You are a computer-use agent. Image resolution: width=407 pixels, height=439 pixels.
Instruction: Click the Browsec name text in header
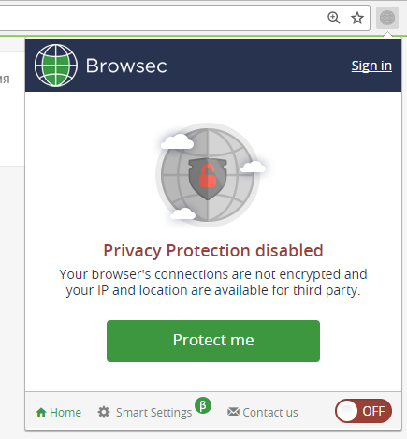coord(126,66)
